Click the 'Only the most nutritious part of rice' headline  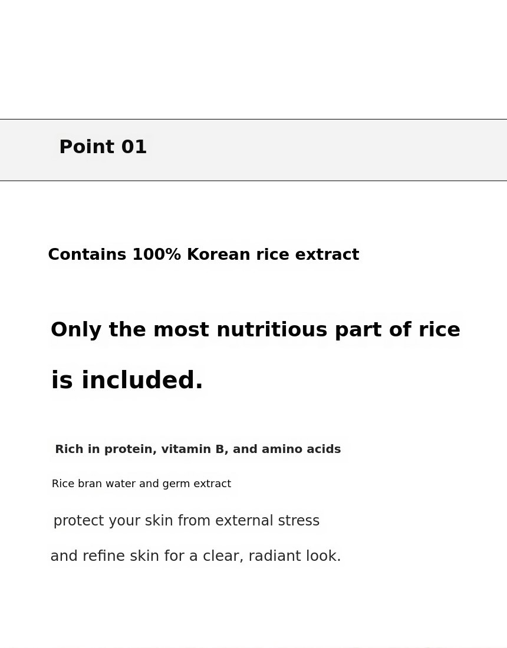255,330
